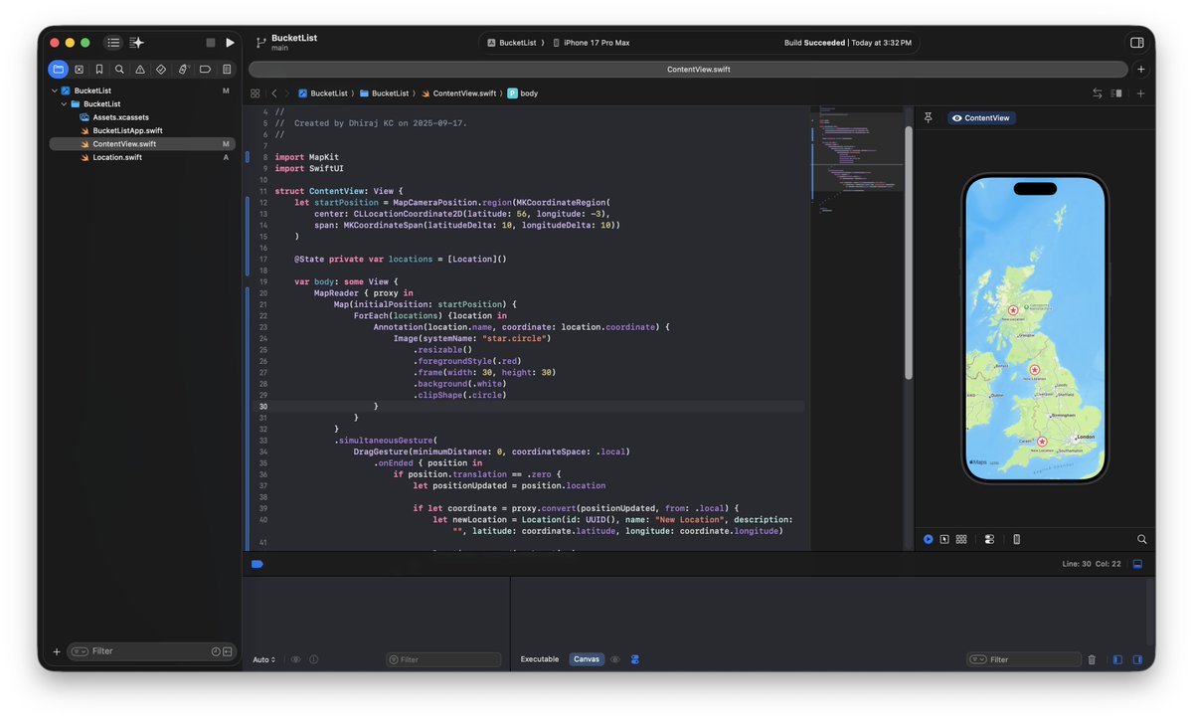The image size is (1193, 721).
Task: Toggle console output visibility eye icon
Action: 615,659
